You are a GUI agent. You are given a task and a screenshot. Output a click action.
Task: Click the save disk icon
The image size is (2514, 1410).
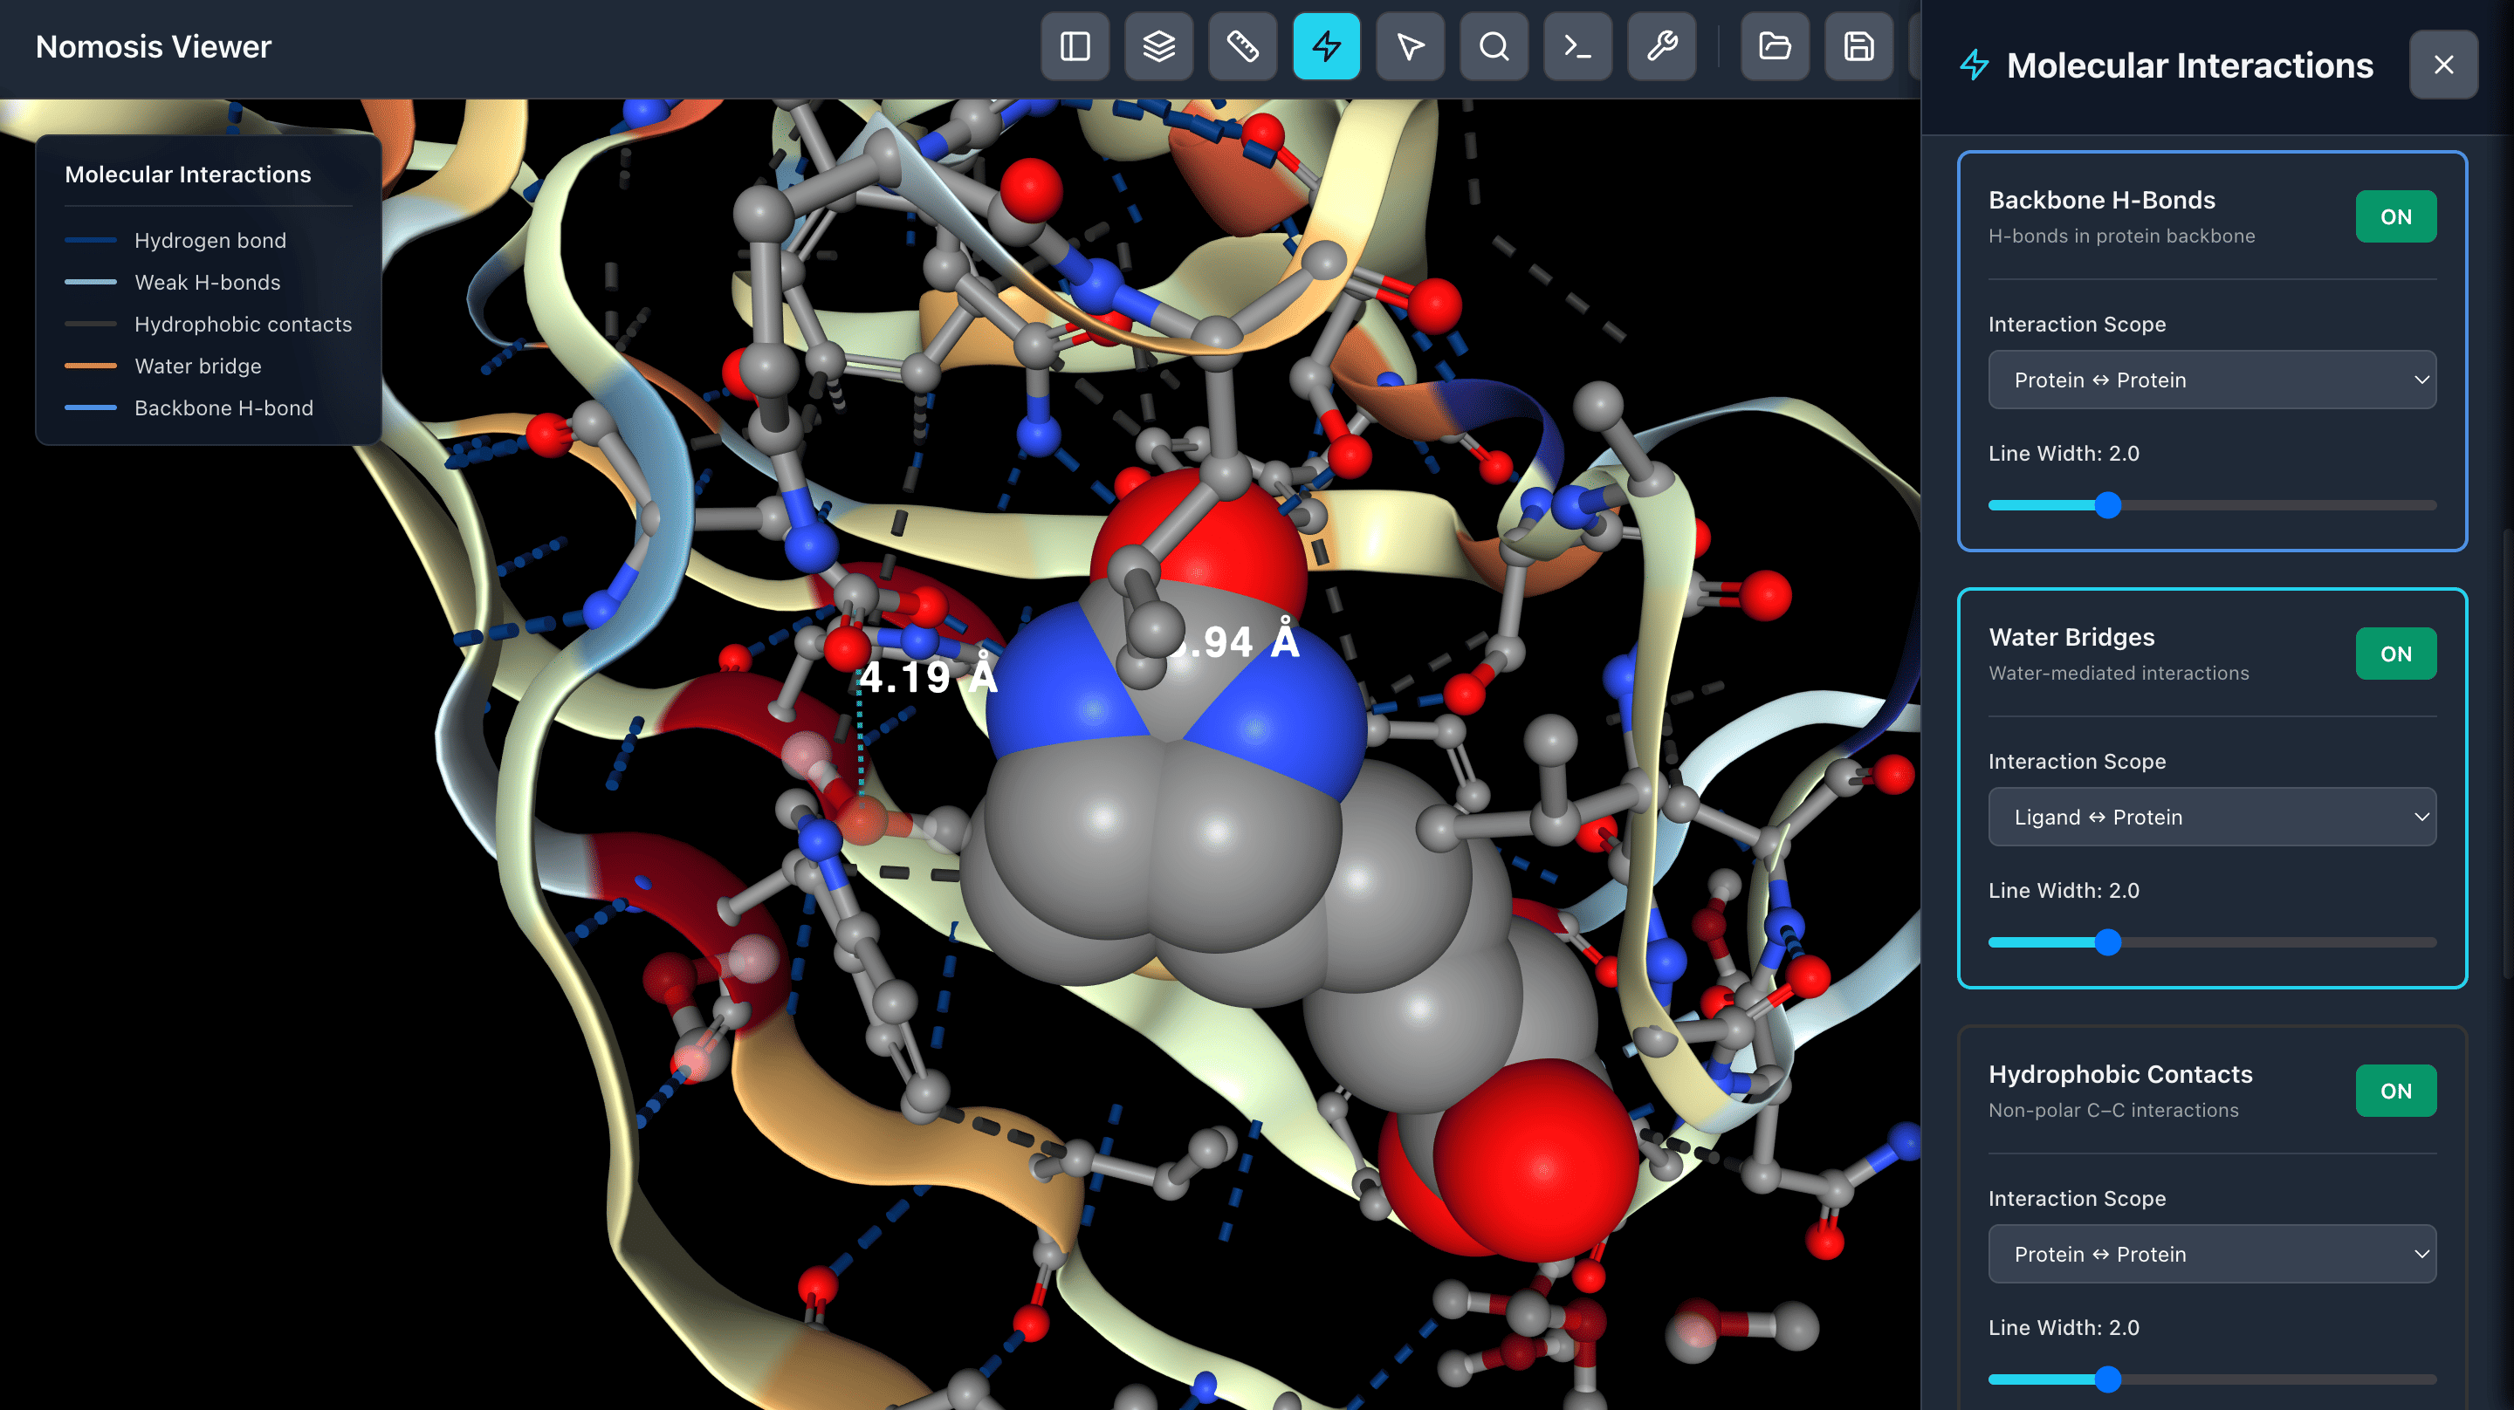tap(1858, 47)
